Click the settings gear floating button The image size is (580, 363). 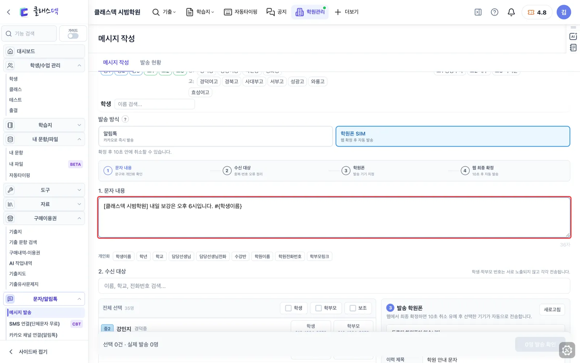coord(567,350)
